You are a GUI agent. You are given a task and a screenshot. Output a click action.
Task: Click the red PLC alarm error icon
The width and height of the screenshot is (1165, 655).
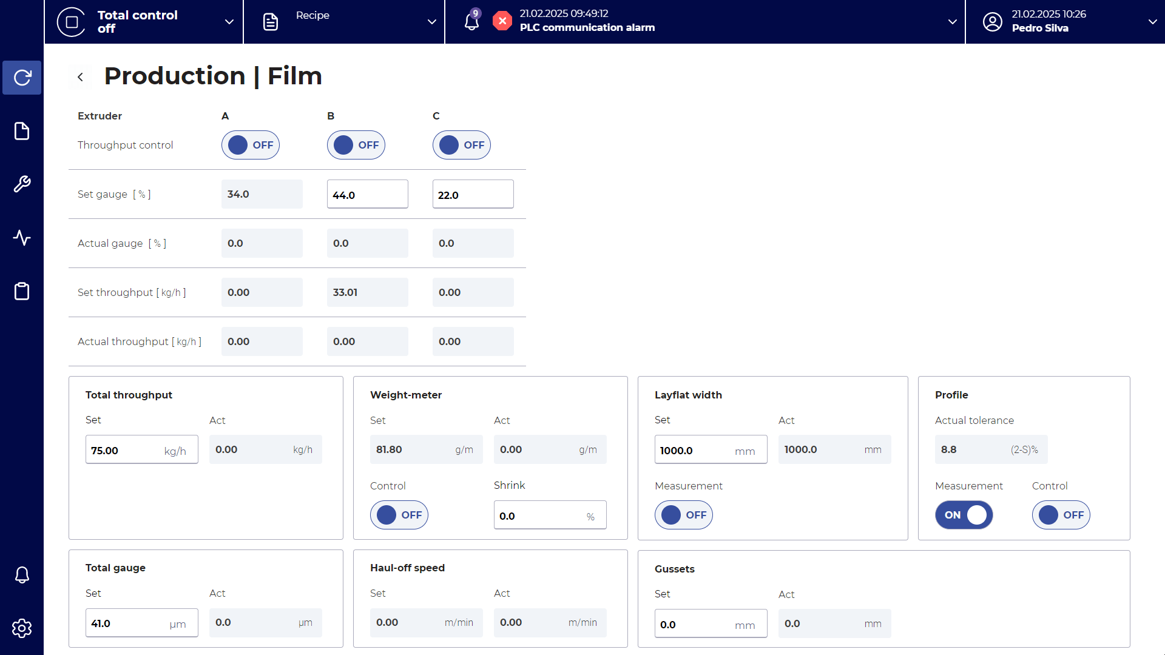pos(502,21)
